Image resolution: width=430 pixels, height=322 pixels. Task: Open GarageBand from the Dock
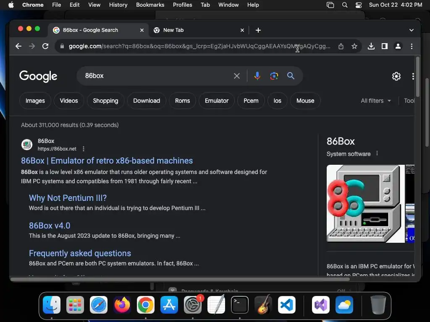[x=263, y=305]
